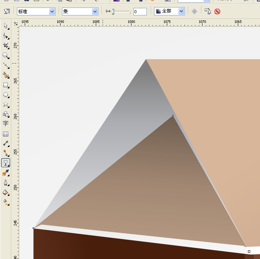Pick the Smart fill tool
Screen dimensions: 260x259
pos(6,75)
